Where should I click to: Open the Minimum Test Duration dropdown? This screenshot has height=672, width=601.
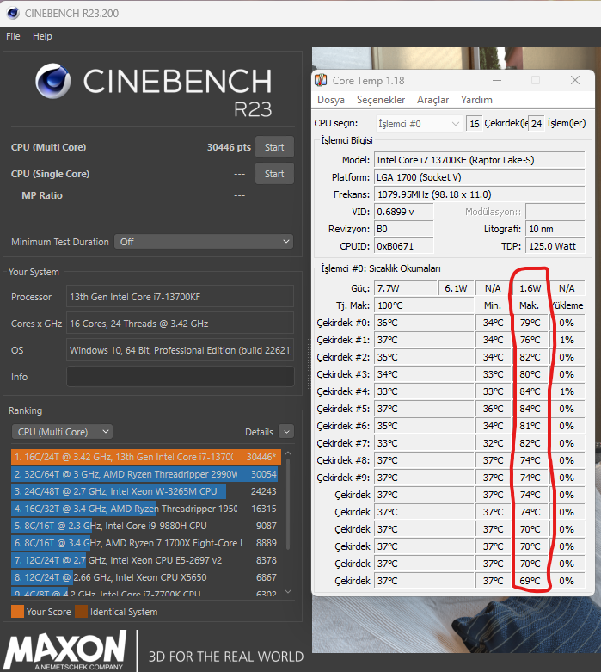[204, 242]
